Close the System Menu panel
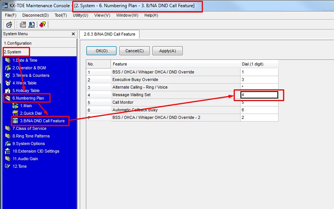This screenshot has height=209, width=334. [73, 34]
